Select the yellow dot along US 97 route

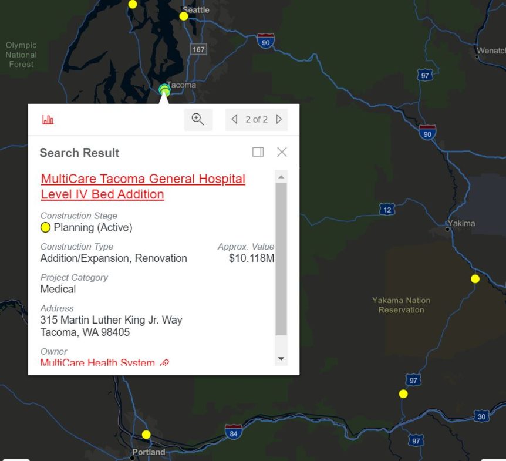[x=403, y=394]
